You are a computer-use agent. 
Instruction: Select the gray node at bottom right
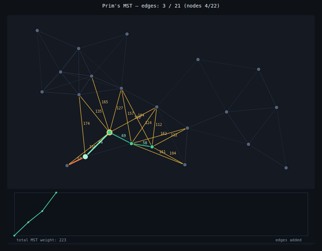coord(286,168)
